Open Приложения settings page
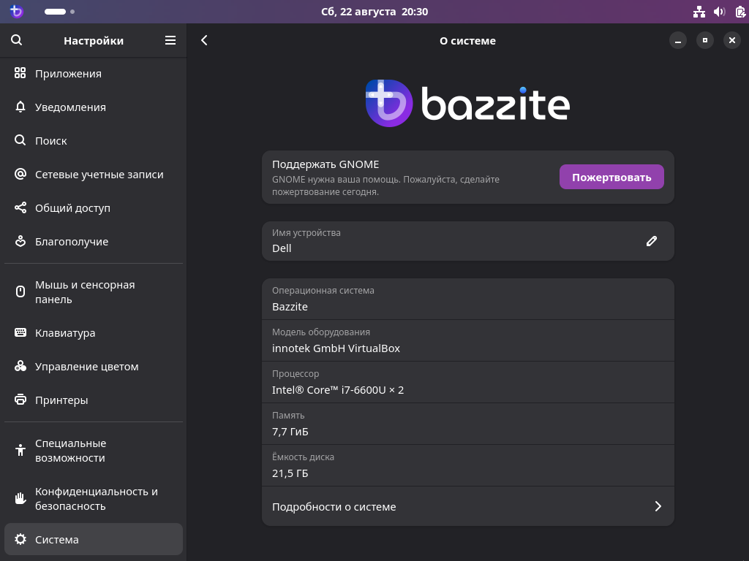Viewport: 749px width, 561px height. tap(94, 74)
